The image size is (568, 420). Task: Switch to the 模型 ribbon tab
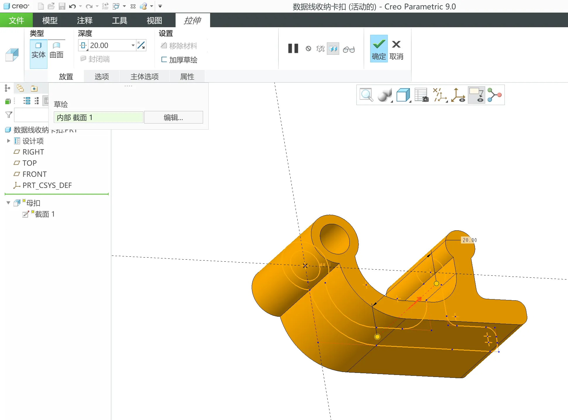(x=50, y=20)
